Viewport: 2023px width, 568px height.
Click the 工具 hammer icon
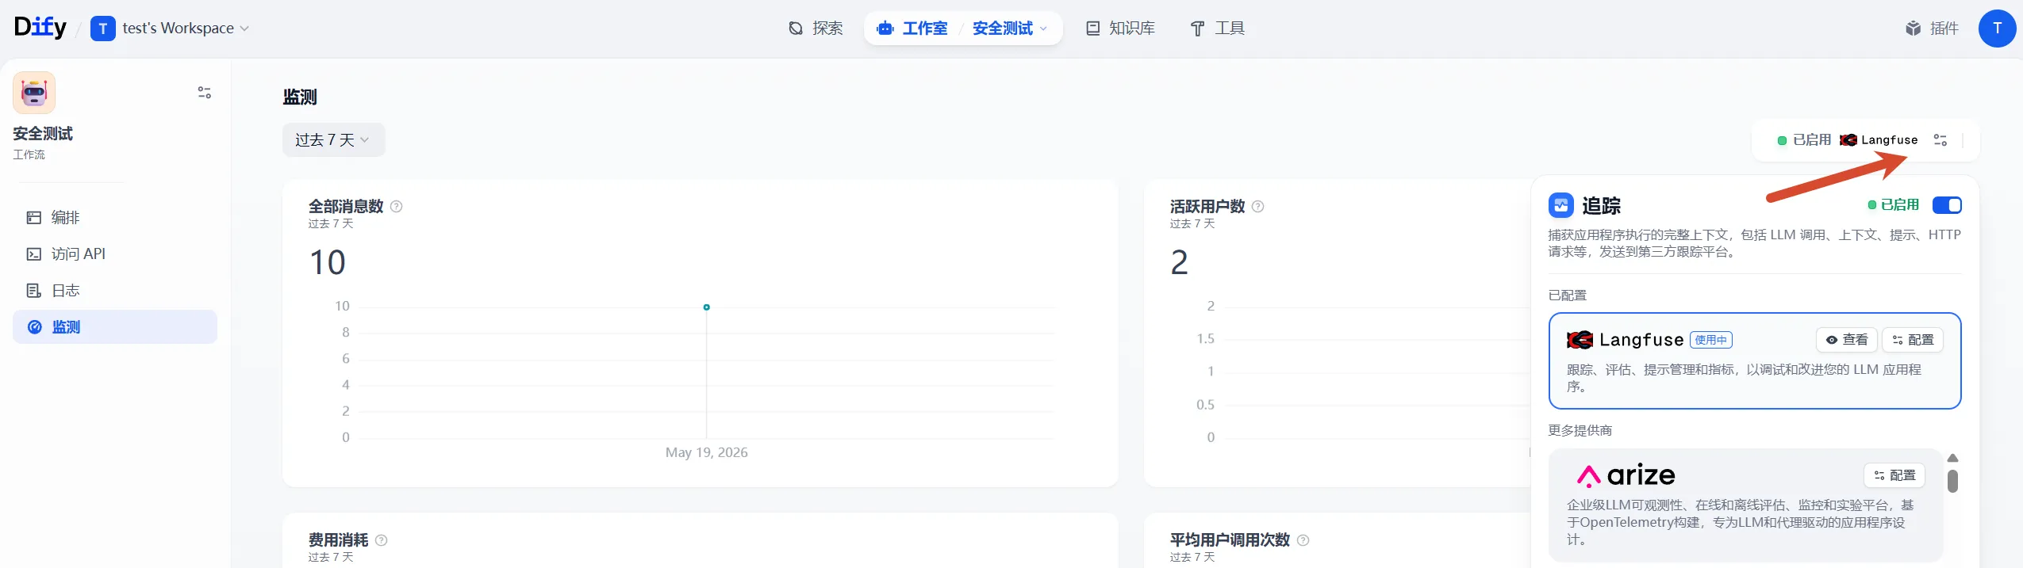[1198, 29]
